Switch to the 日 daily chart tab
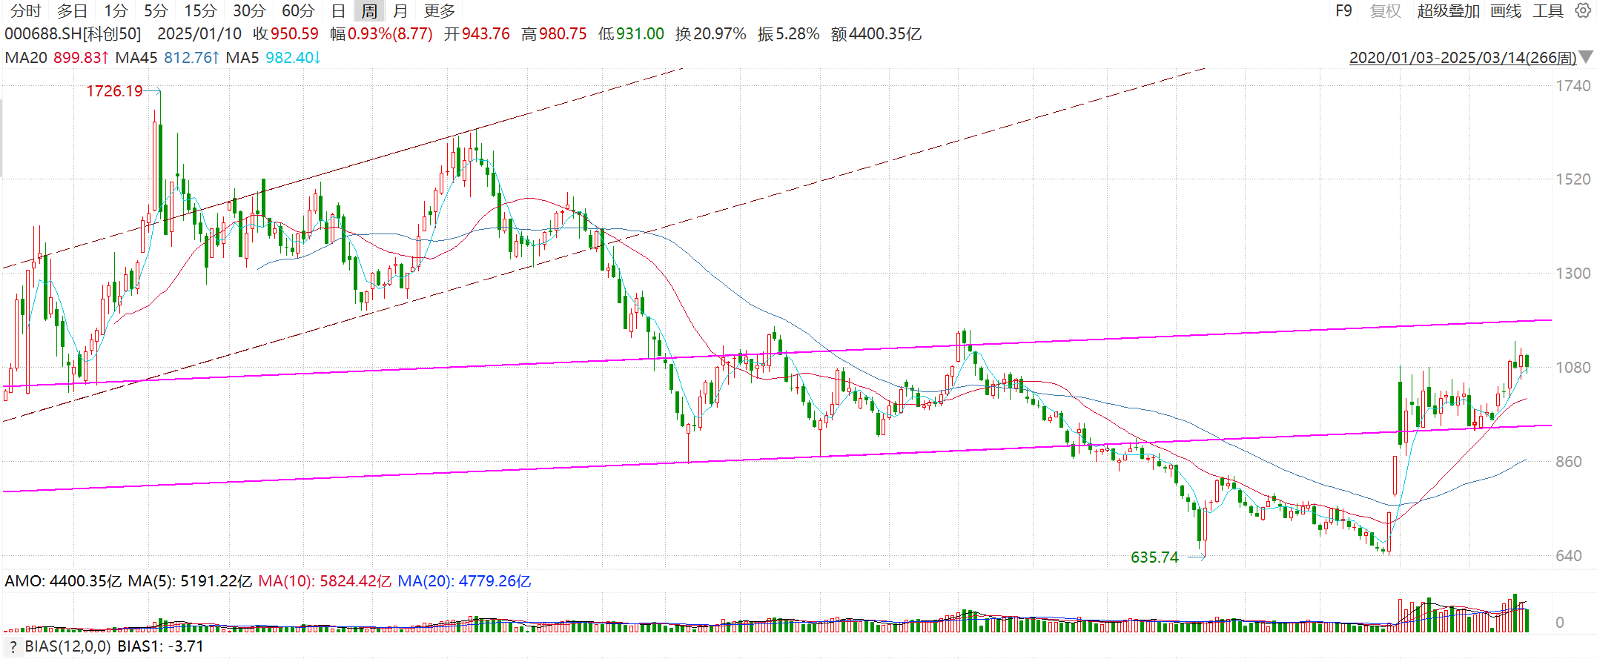Screen dimensions: 1597x659 click(338, 11)
